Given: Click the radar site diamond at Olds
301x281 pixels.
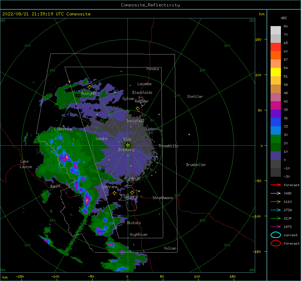Looking at the screenshot, I should pyautogui.click(x=128, y=145).
